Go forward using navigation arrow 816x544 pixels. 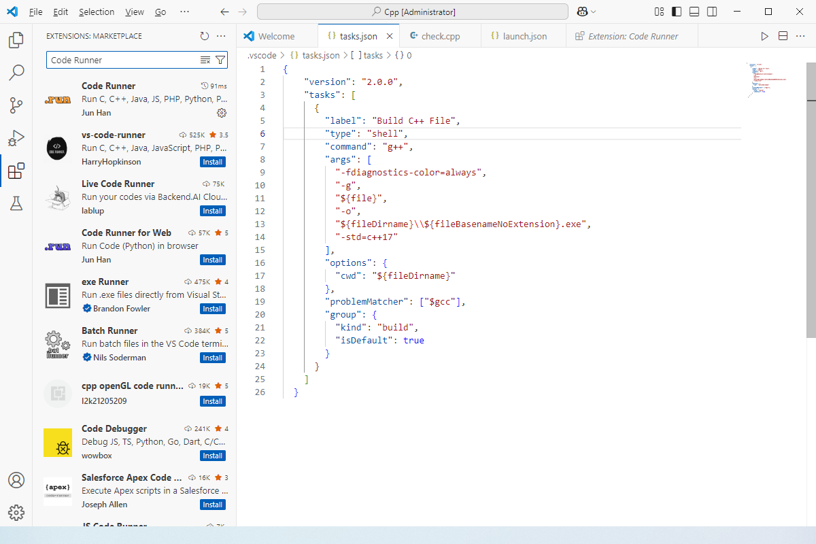click(x=243, y=12)
